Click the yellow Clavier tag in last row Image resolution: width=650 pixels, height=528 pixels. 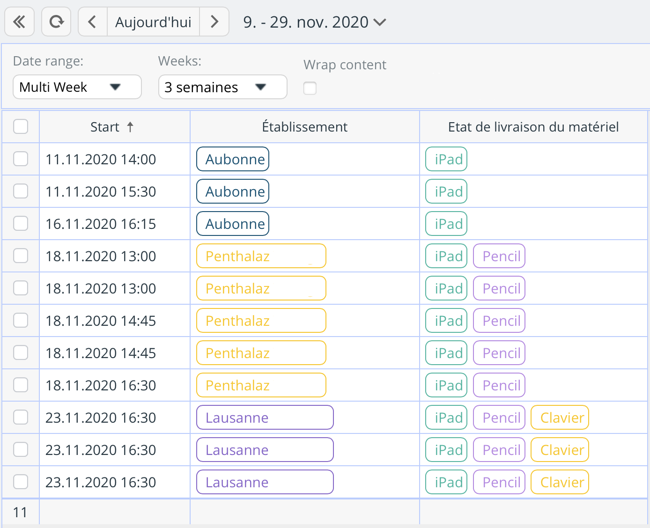click(x=560, y=482)
